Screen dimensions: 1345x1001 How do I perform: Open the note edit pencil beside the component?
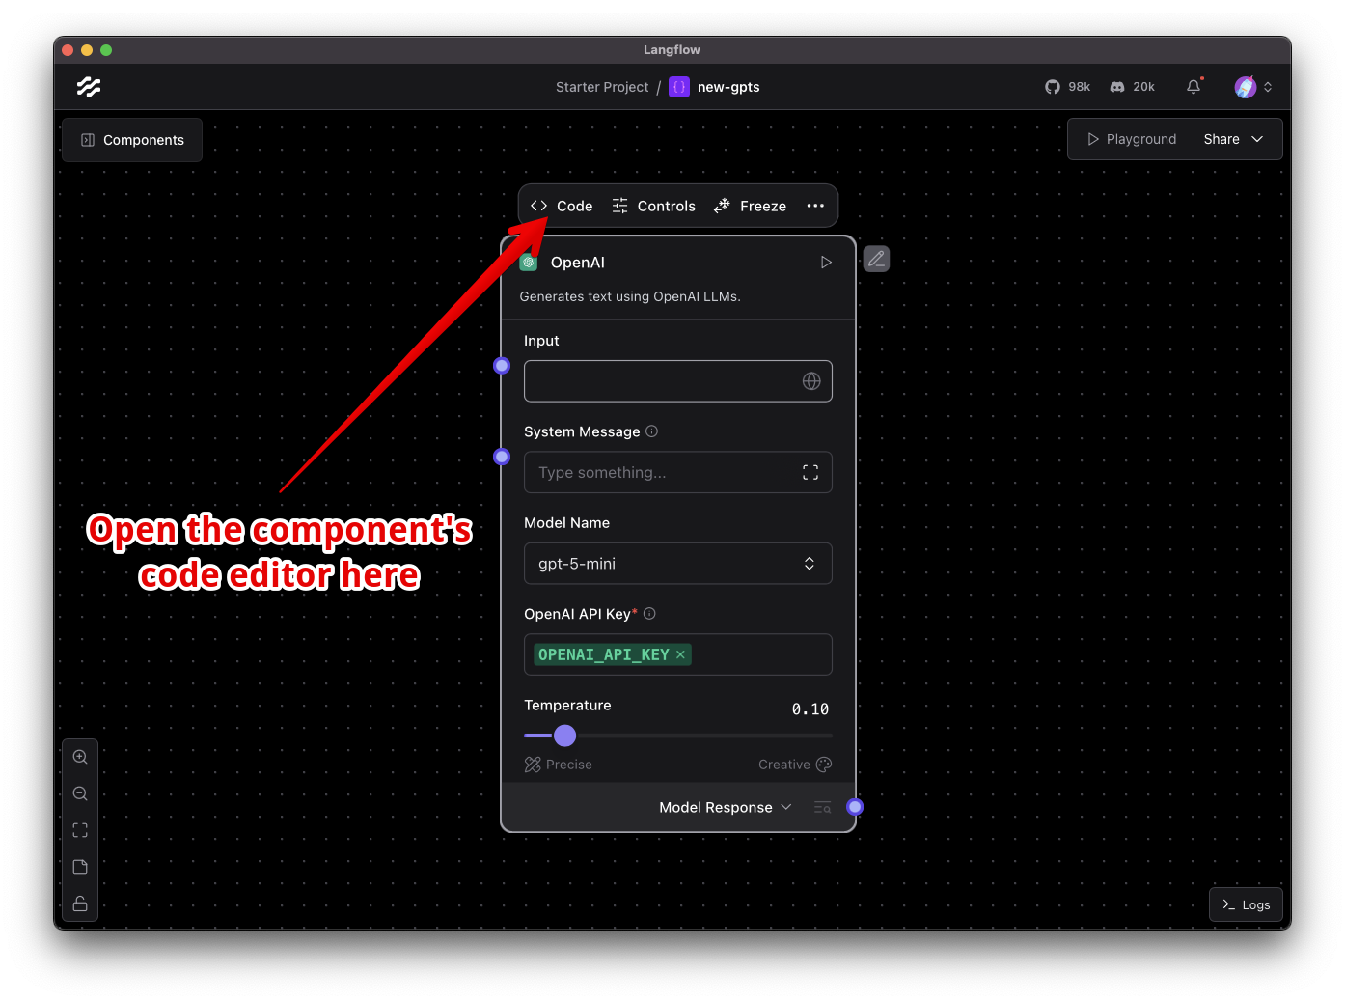876,259
